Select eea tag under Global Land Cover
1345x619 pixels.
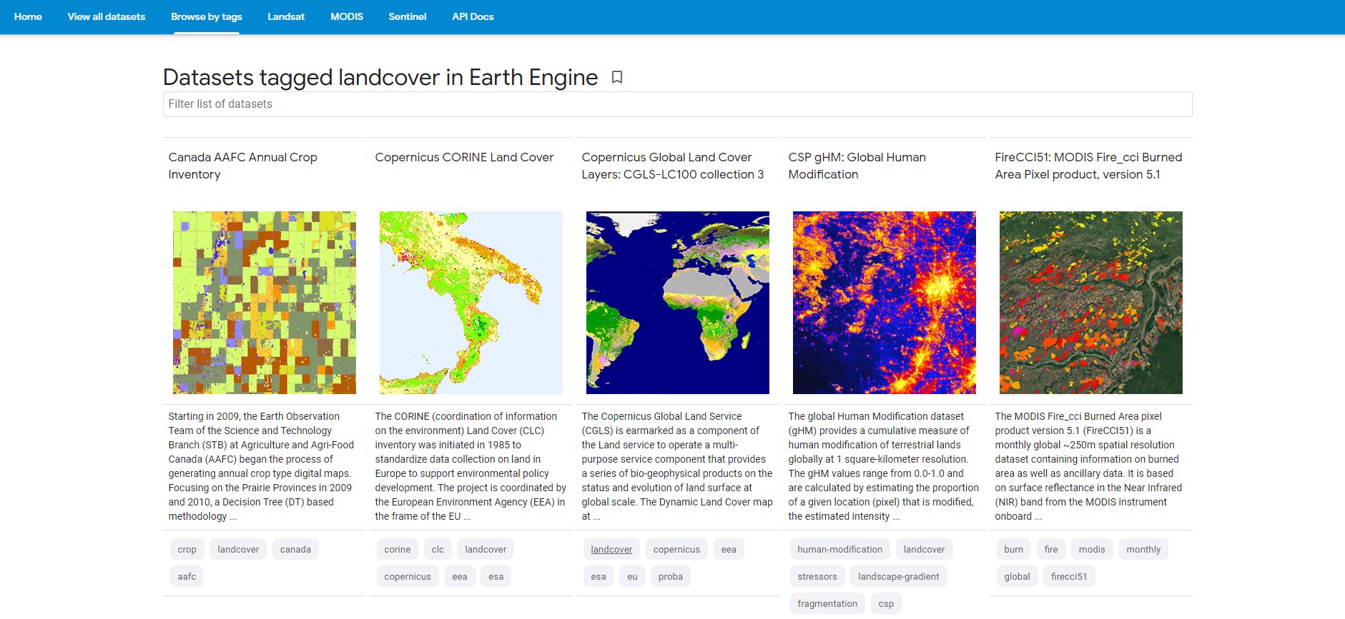pos(729,549)
